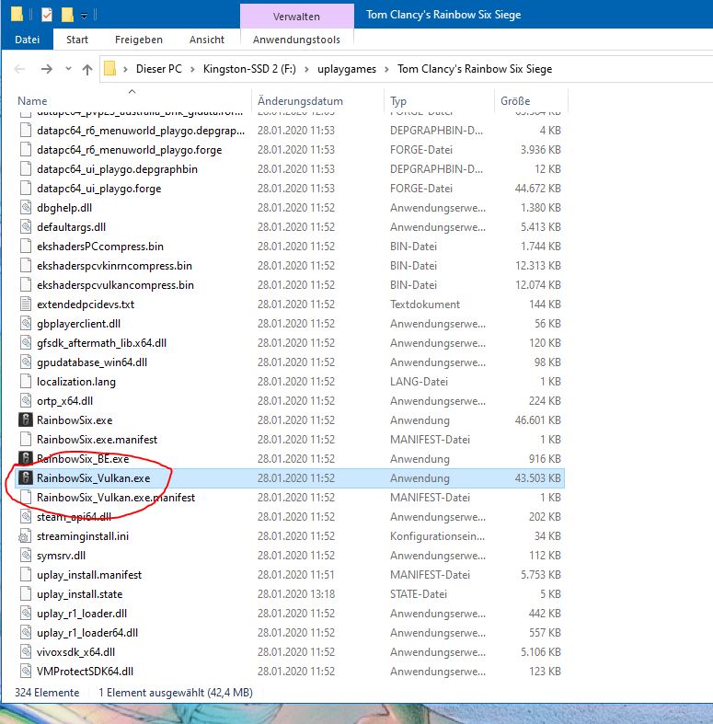Expand the chevron after Dieser PC
This screenshot has height=724, width=713.
coord(192,69)
